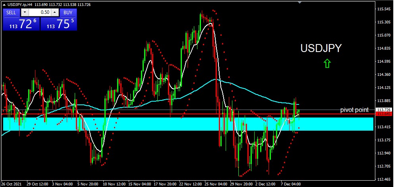Screen dimensions: 394x187
Task: Click price scale value 112.705
Action: [384, 166]
